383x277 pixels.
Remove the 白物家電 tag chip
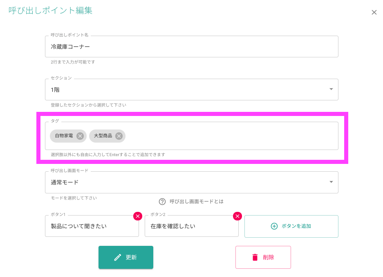coord(80,136)
